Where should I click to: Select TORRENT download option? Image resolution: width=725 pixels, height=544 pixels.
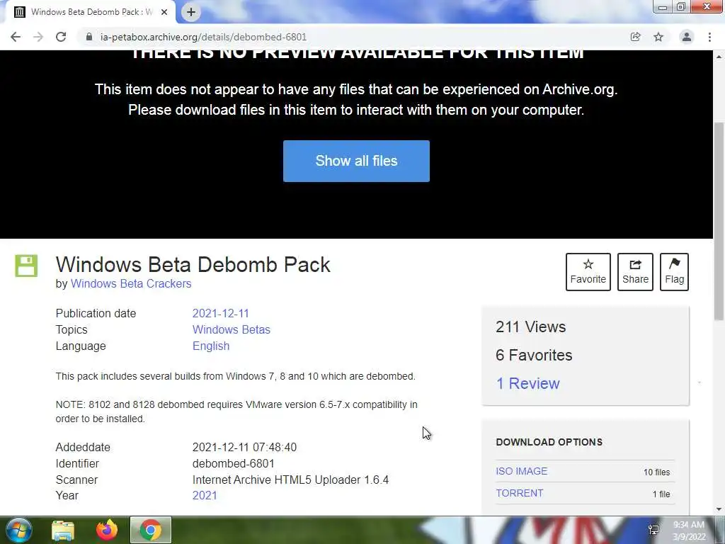pyautogui.click(x=519, y=493)
